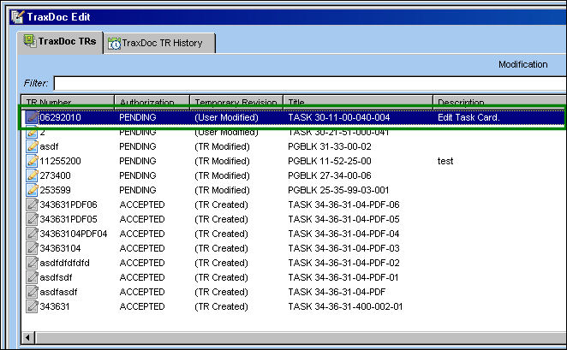Click the pencil icon for TR 273400
This screenshot has height=350, width=567.
click(x=32, y=175)
